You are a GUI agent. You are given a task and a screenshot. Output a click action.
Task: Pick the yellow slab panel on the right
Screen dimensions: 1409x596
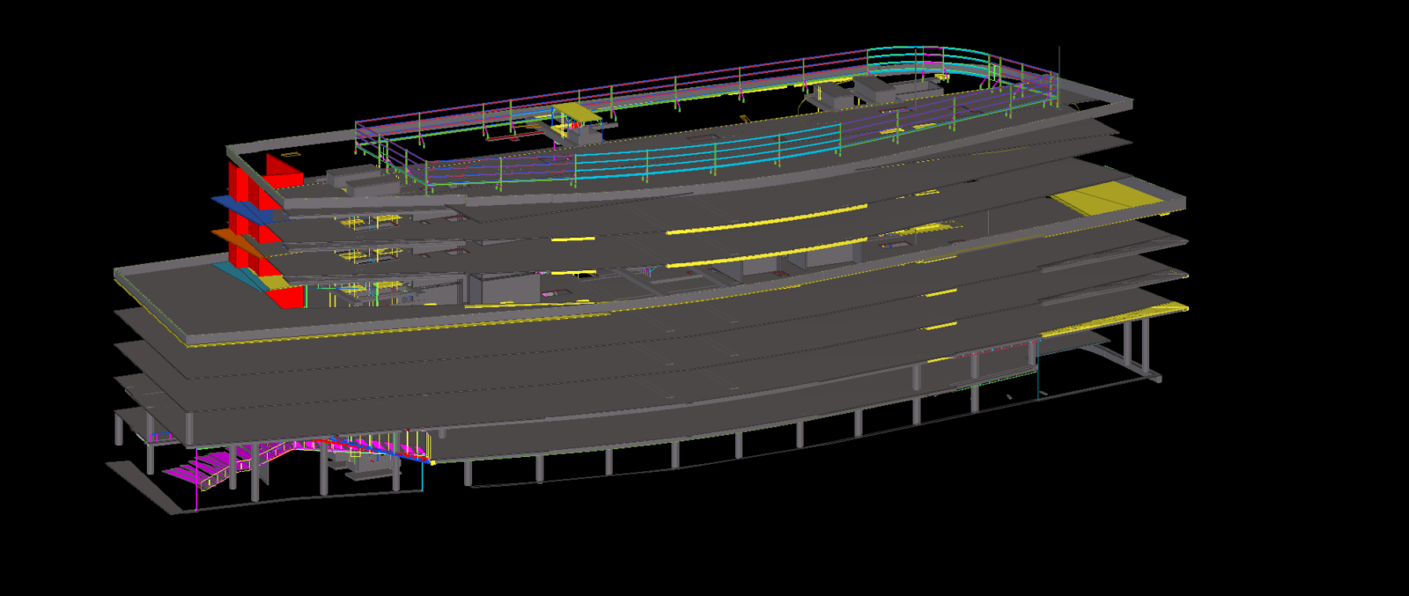1107,197
